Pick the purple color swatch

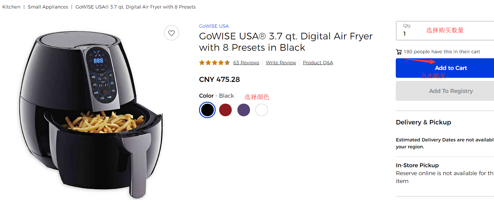pos(244,110)
